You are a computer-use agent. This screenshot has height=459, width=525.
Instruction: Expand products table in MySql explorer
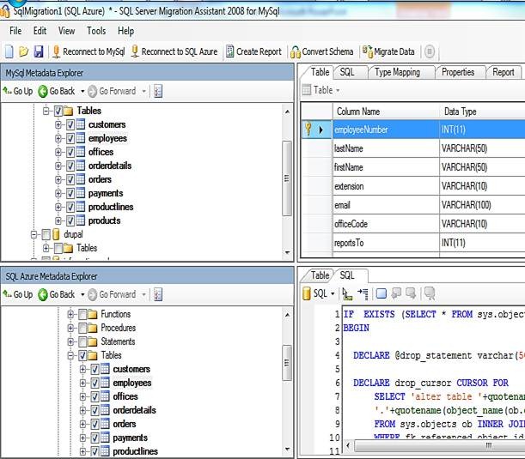58,220
